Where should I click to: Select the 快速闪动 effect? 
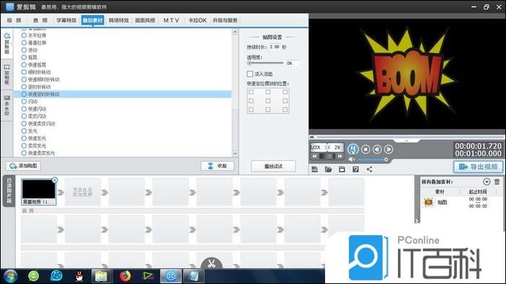[x=34, y=109]
